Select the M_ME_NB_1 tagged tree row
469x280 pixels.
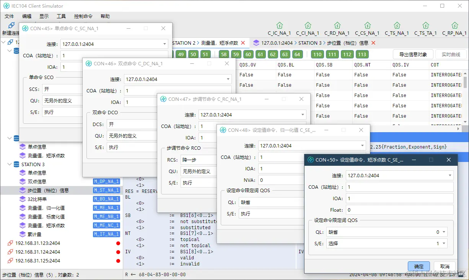tap(61, 217)
